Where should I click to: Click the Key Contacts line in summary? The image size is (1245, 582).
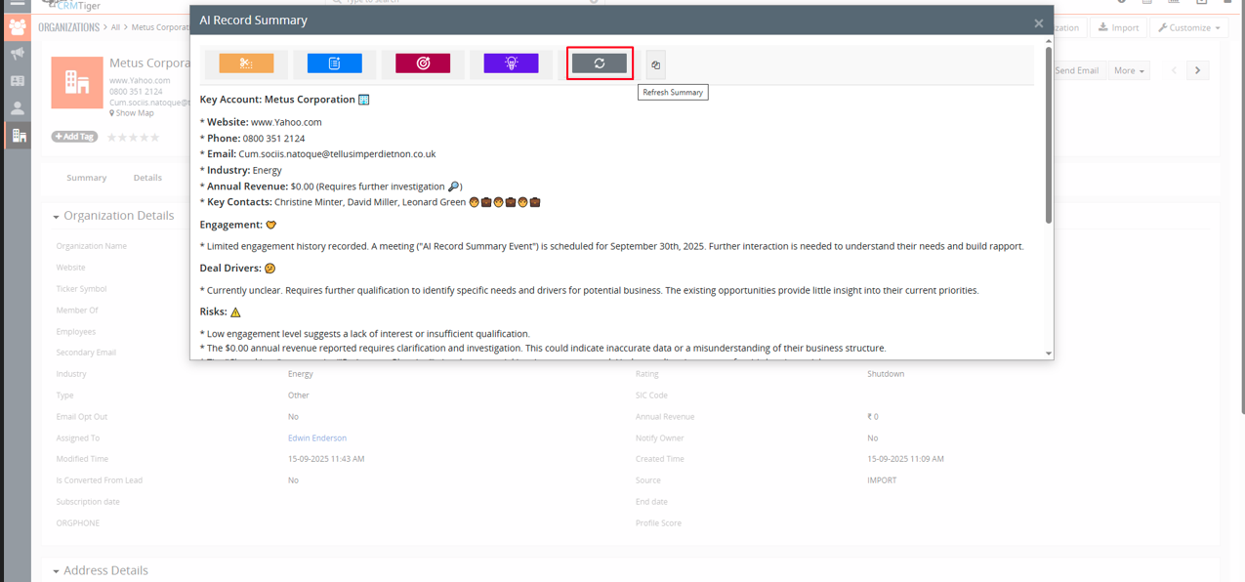tap(370, 202)
